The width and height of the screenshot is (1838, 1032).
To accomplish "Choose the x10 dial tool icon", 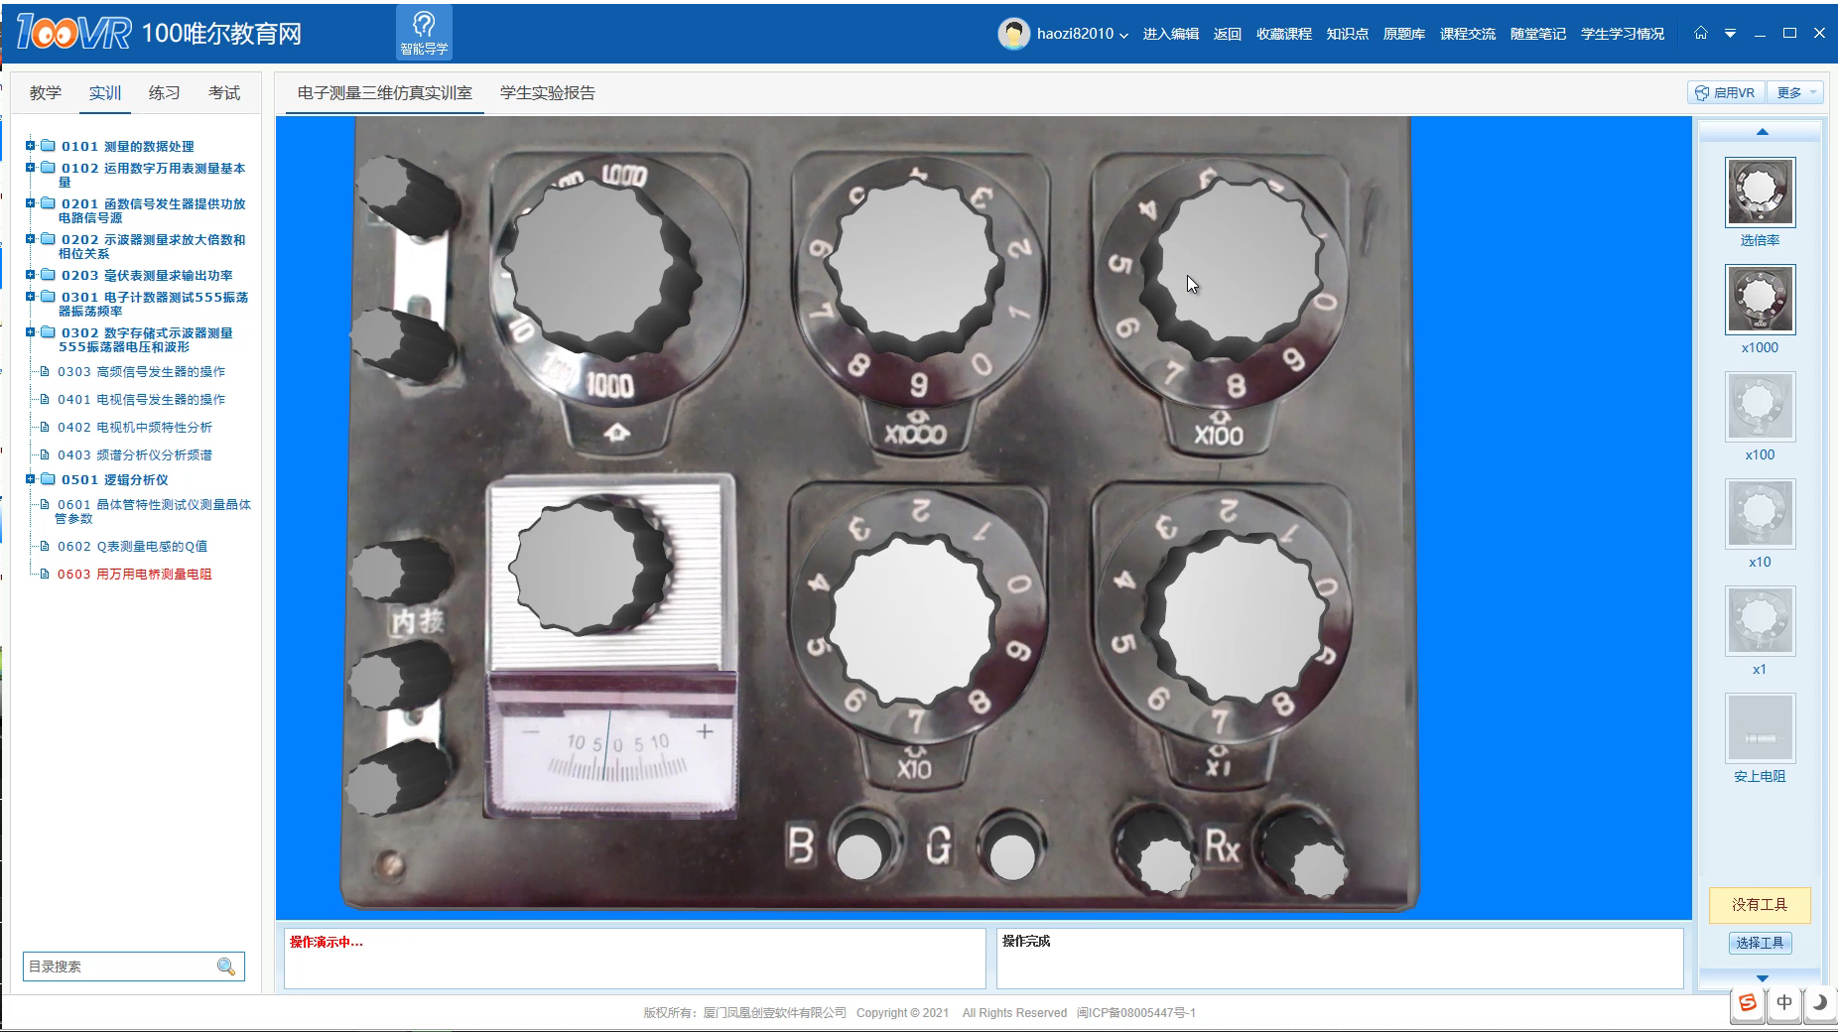I will 1760,514.
